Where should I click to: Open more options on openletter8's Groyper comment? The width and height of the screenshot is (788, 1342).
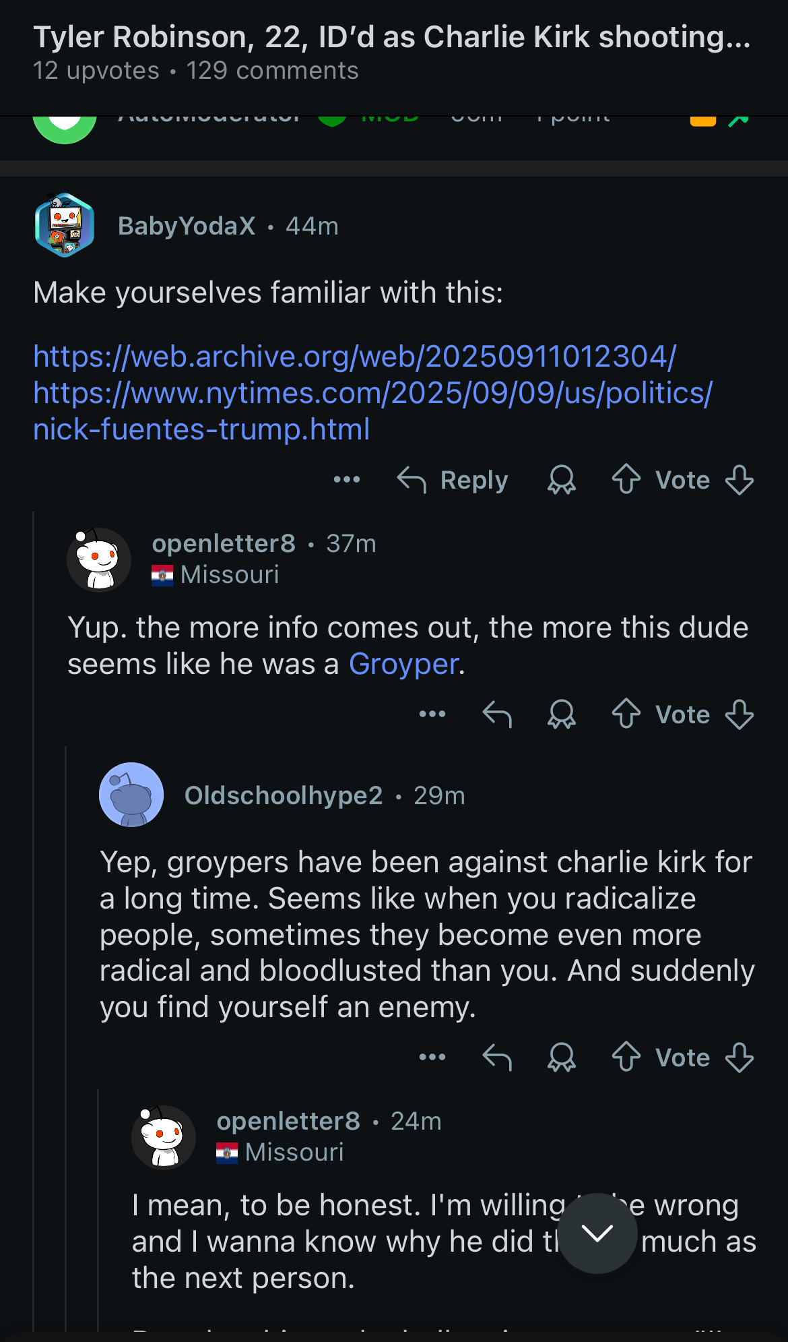tap(432, 714)
